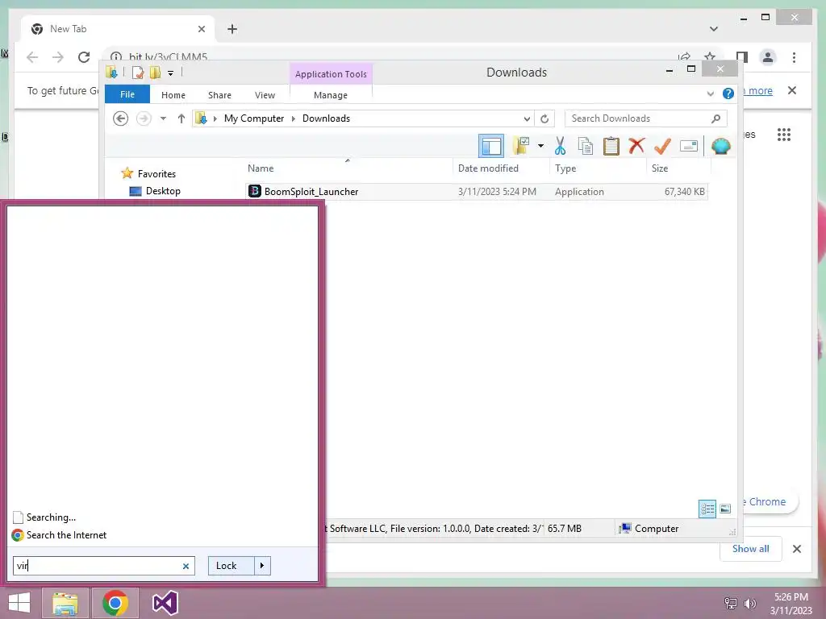Click the orange checkmark Properties icon
Viewport: 826px width, 619px height.
(662, 146)
